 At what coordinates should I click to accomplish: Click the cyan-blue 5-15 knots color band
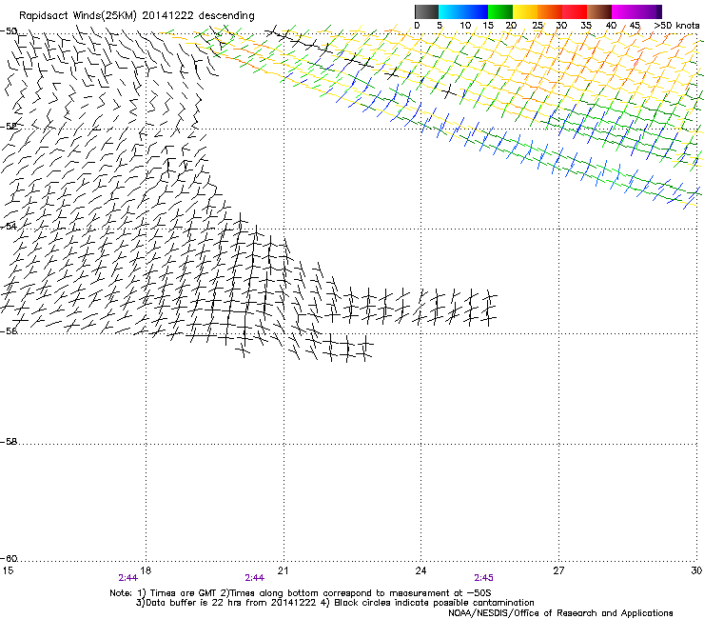coord(463,11)
